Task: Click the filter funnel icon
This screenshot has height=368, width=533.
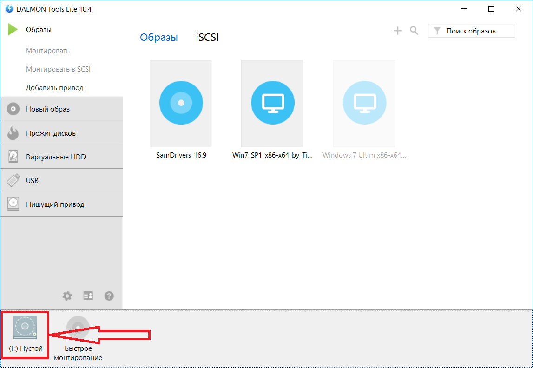Action: [x=437, y=31]
